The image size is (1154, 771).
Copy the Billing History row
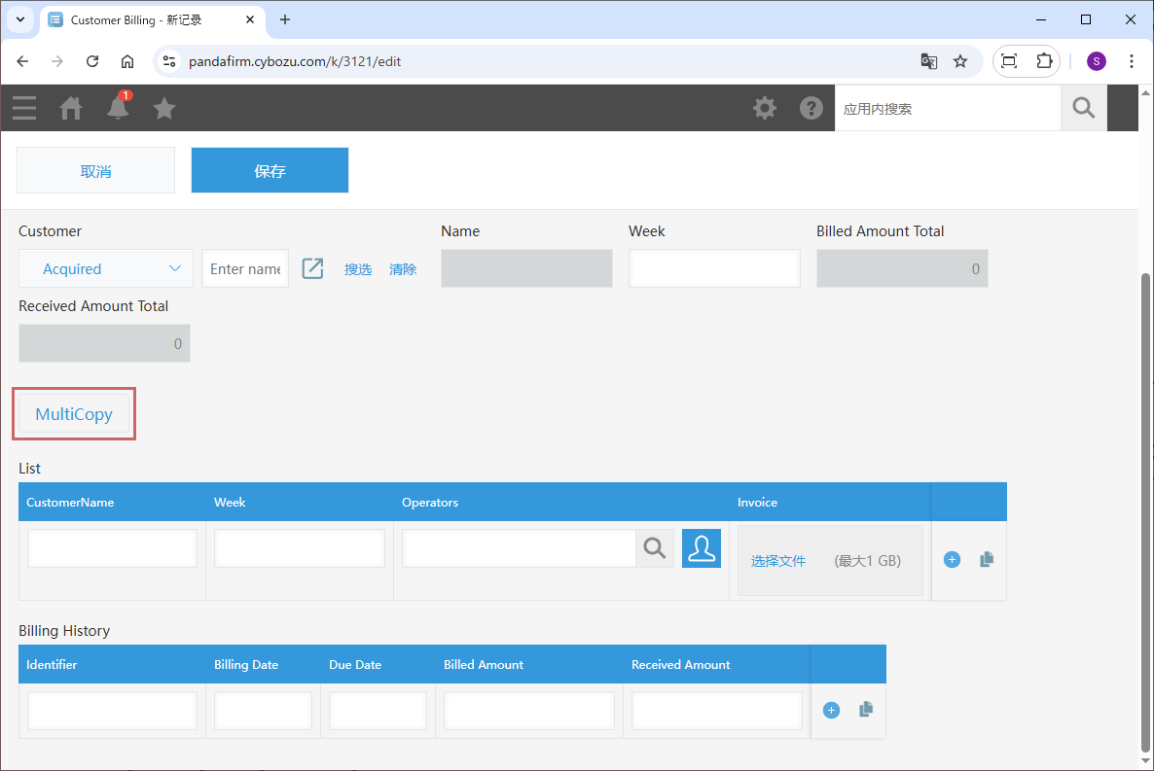(866, 710)
